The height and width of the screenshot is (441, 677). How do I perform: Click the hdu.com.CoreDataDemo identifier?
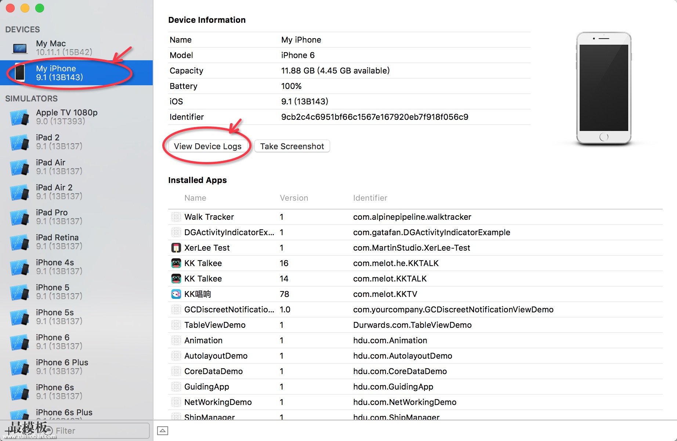[400, 371]
